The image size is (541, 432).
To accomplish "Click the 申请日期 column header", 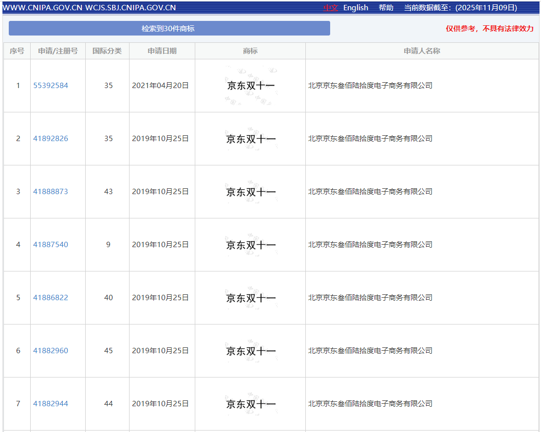I will coord(162,51).
